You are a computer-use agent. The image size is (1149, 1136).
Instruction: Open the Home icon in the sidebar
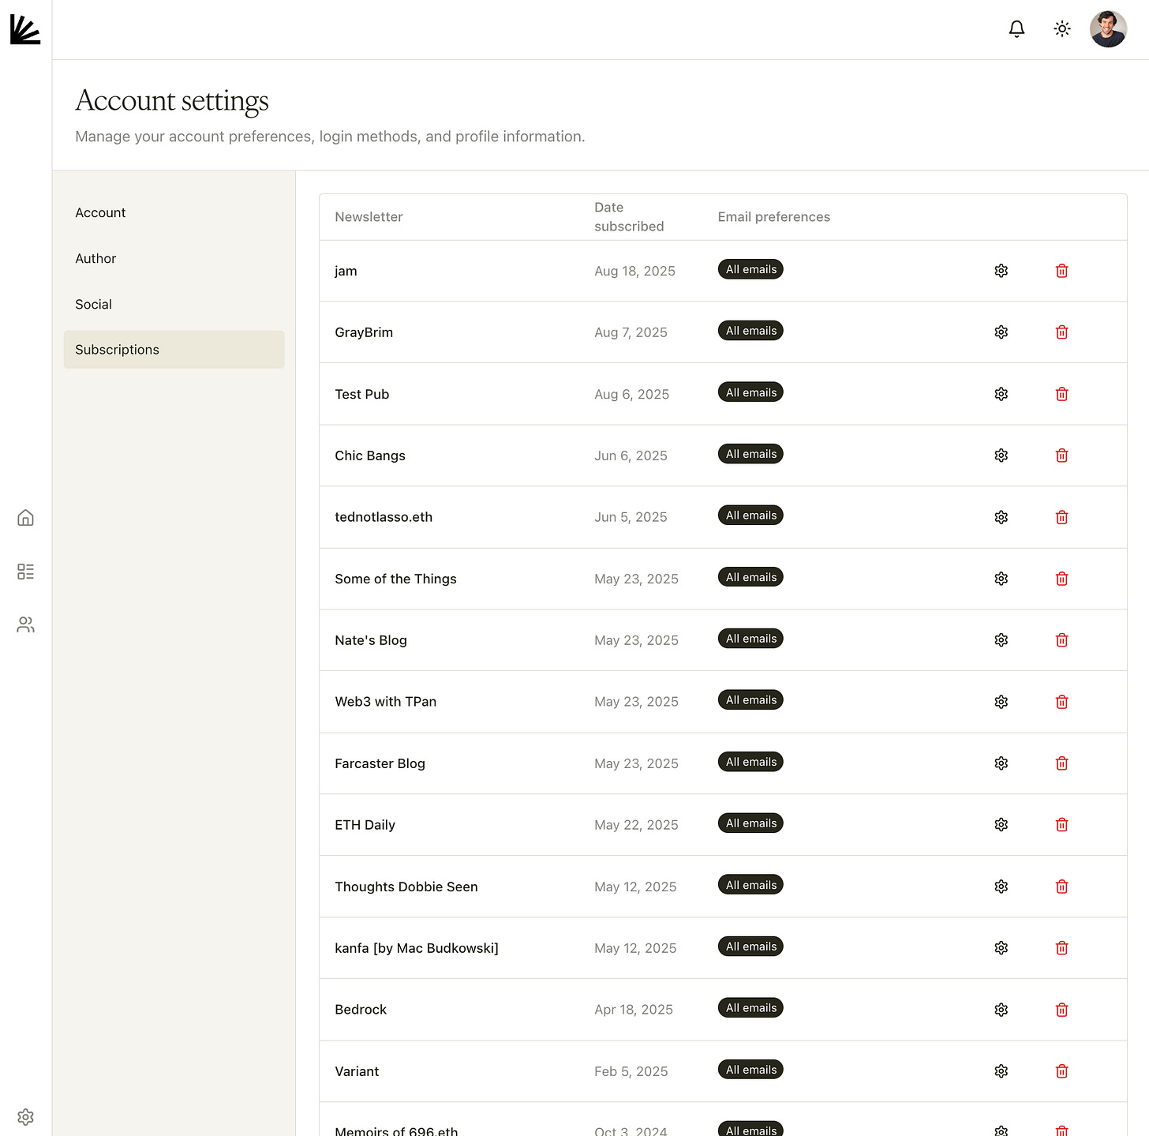[x=25, y=518]
